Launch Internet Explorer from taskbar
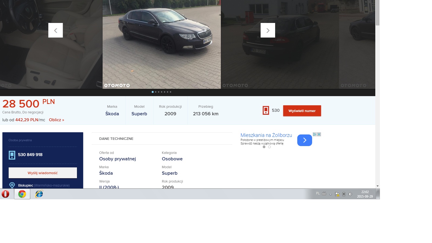Image resolution: width=432 pixels, height=243 pixels. [x=39, y=194]
